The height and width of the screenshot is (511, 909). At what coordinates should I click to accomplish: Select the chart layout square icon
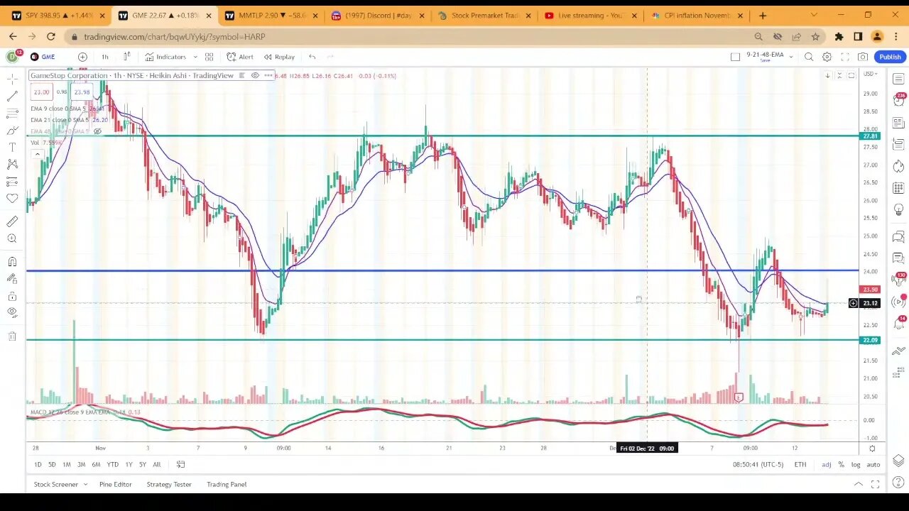click(735, 57)
